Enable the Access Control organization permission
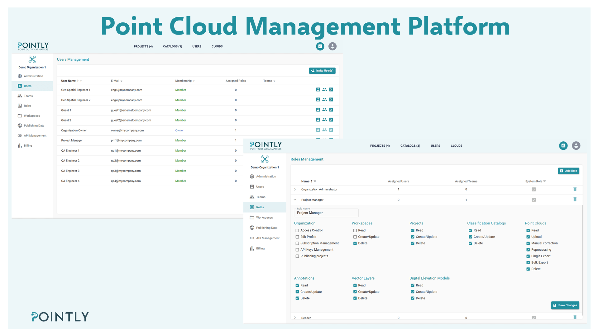Viewport: 598px width, 335px height. click(x=297, y=230)
